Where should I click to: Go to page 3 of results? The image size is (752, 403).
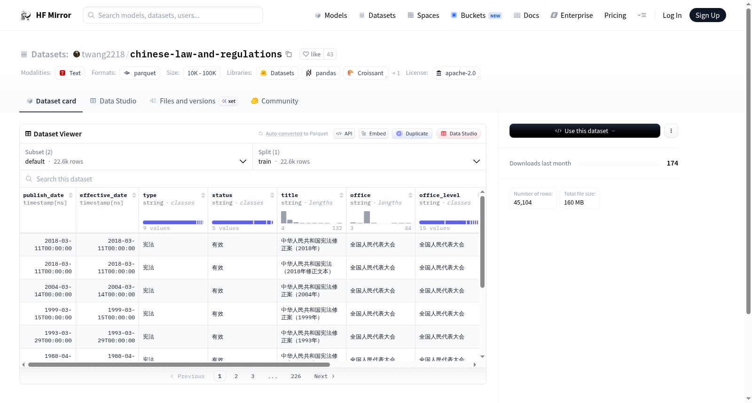point(252,376)
